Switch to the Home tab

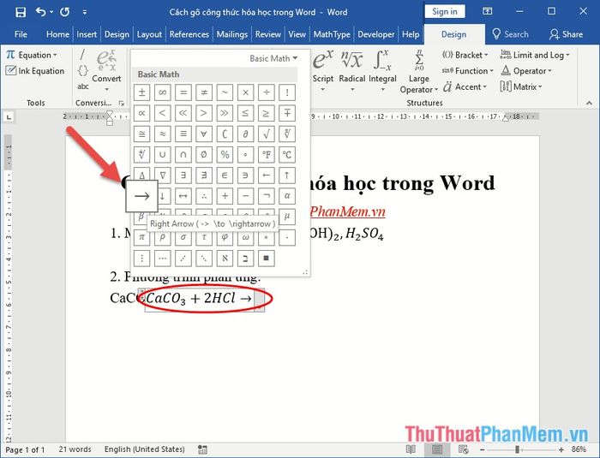pos(57,34)
